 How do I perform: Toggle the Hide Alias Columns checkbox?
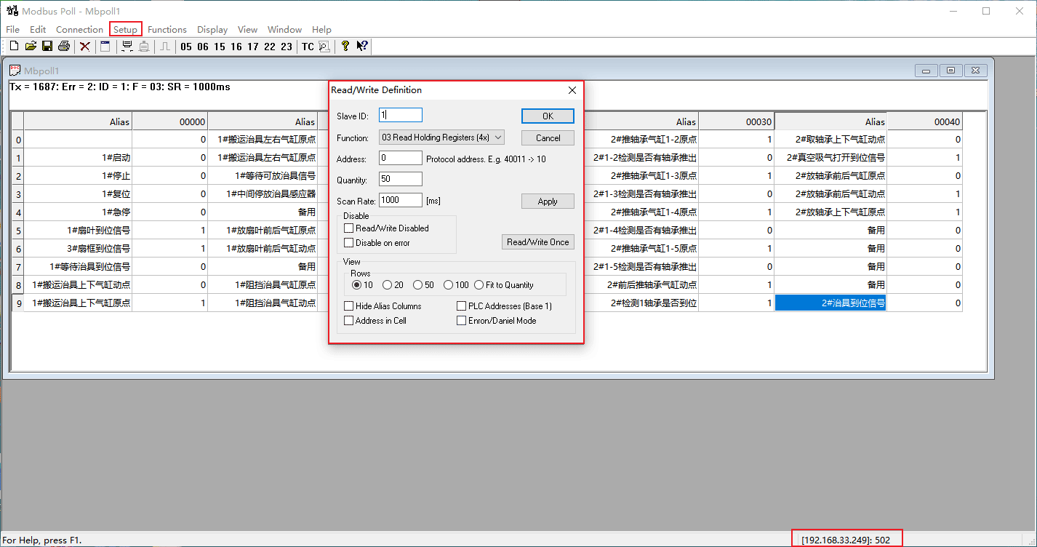pos(349,306)
